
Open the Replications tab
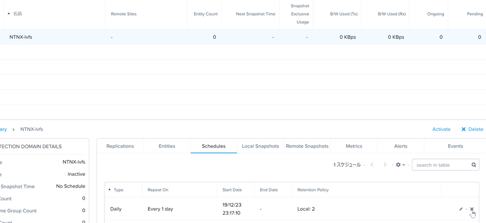click(120, 146)
